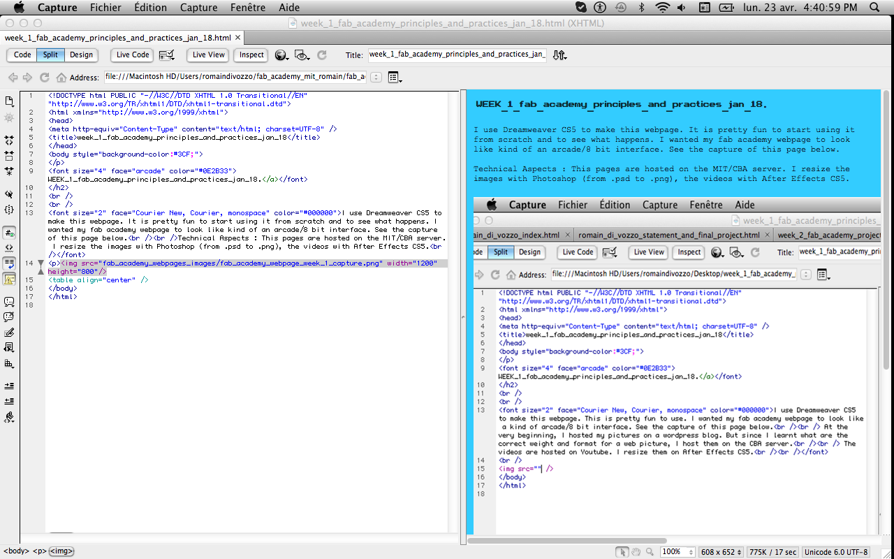Viewport: 894px width, 559px height.
Task: Click the Inspect button
Action: (250, 55)
